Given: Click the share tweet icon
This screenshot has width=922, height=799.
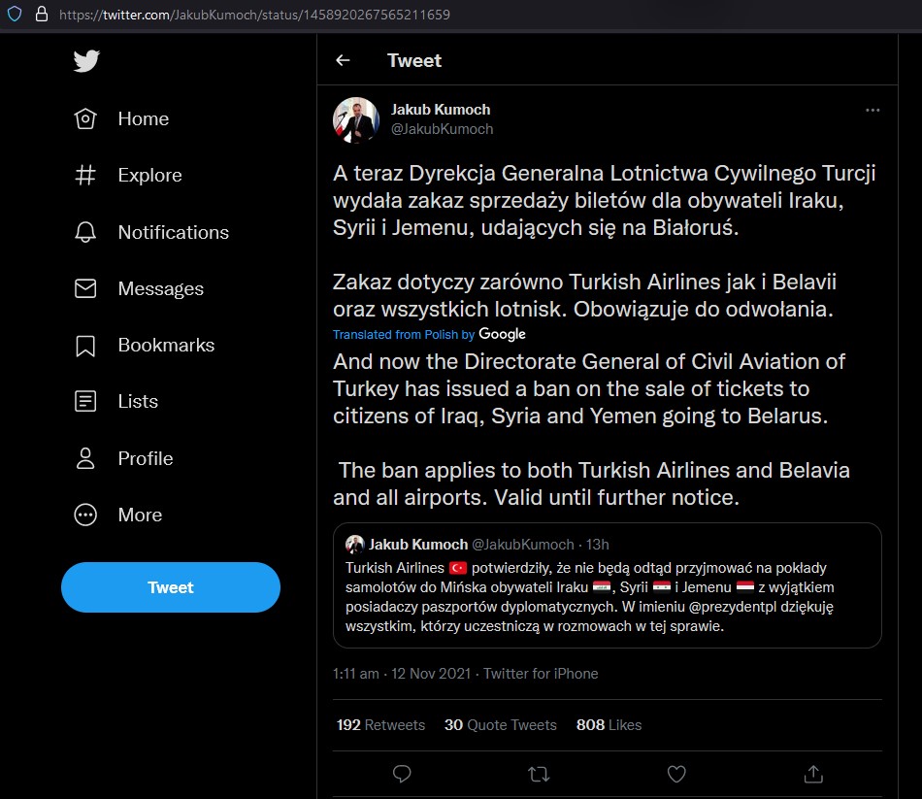Looking at the screenshot, I should [x=813, y=774].
